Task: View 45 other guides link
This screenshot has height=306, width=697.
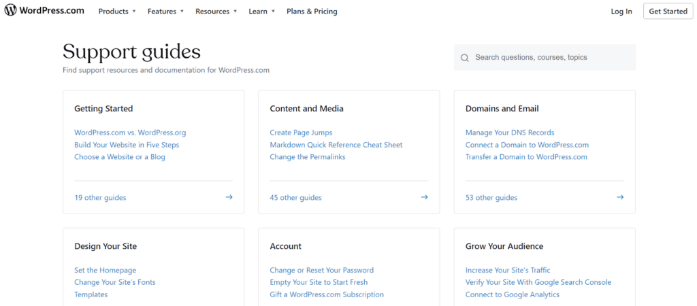Action: pyautogui.click(x=295, y=198)
